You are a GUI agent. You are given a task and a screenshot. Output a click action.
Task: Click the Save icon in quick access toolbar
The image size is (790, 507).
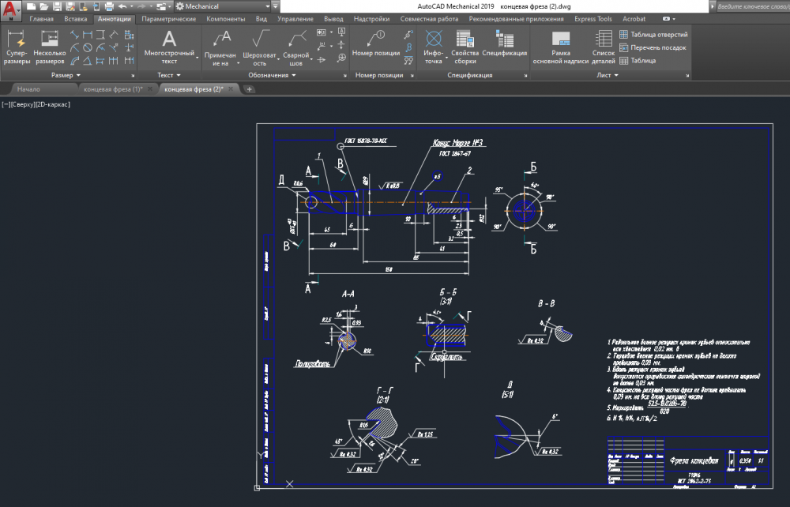[x=58, y=6]
